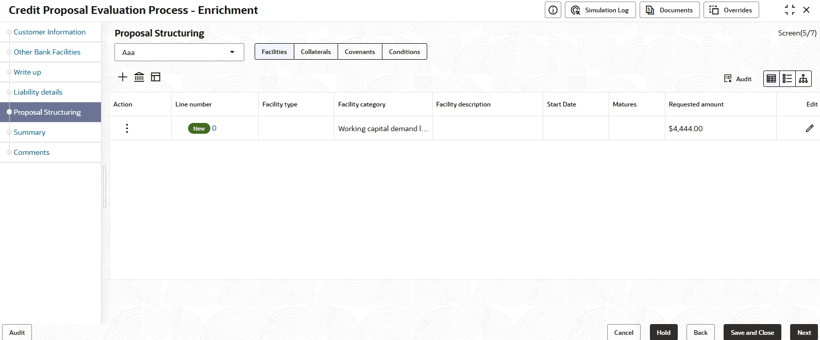The image size is (820, 340).
Task: Click the Facility type column header
Action: [x=280, y=104]
